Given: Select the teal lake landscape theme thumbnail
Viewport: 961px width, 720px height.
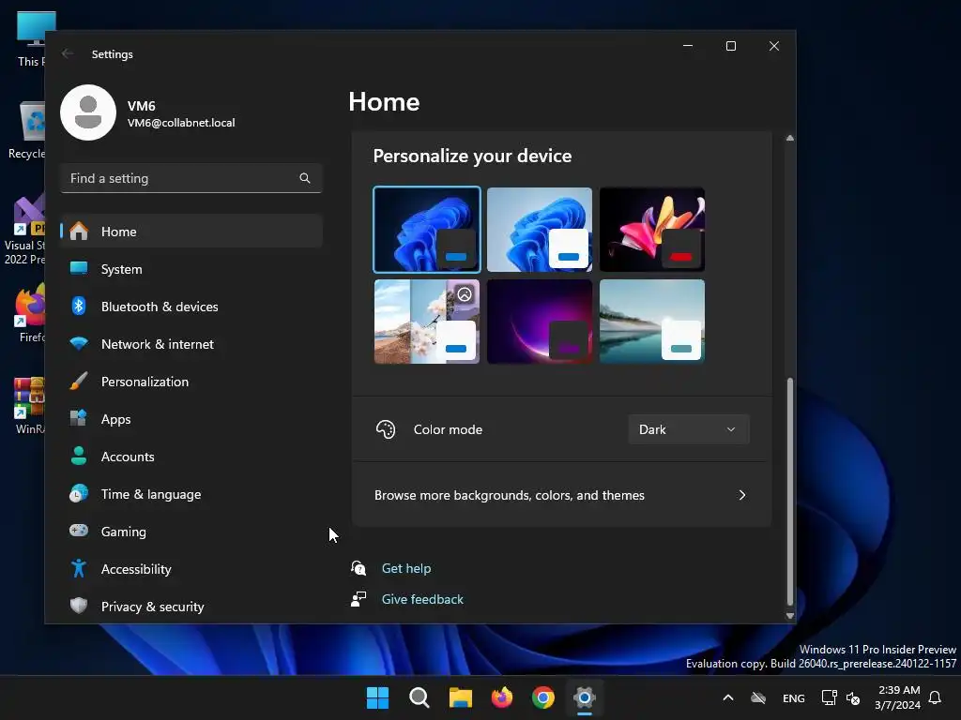Looking at the screenshot, I should point(652,322).
